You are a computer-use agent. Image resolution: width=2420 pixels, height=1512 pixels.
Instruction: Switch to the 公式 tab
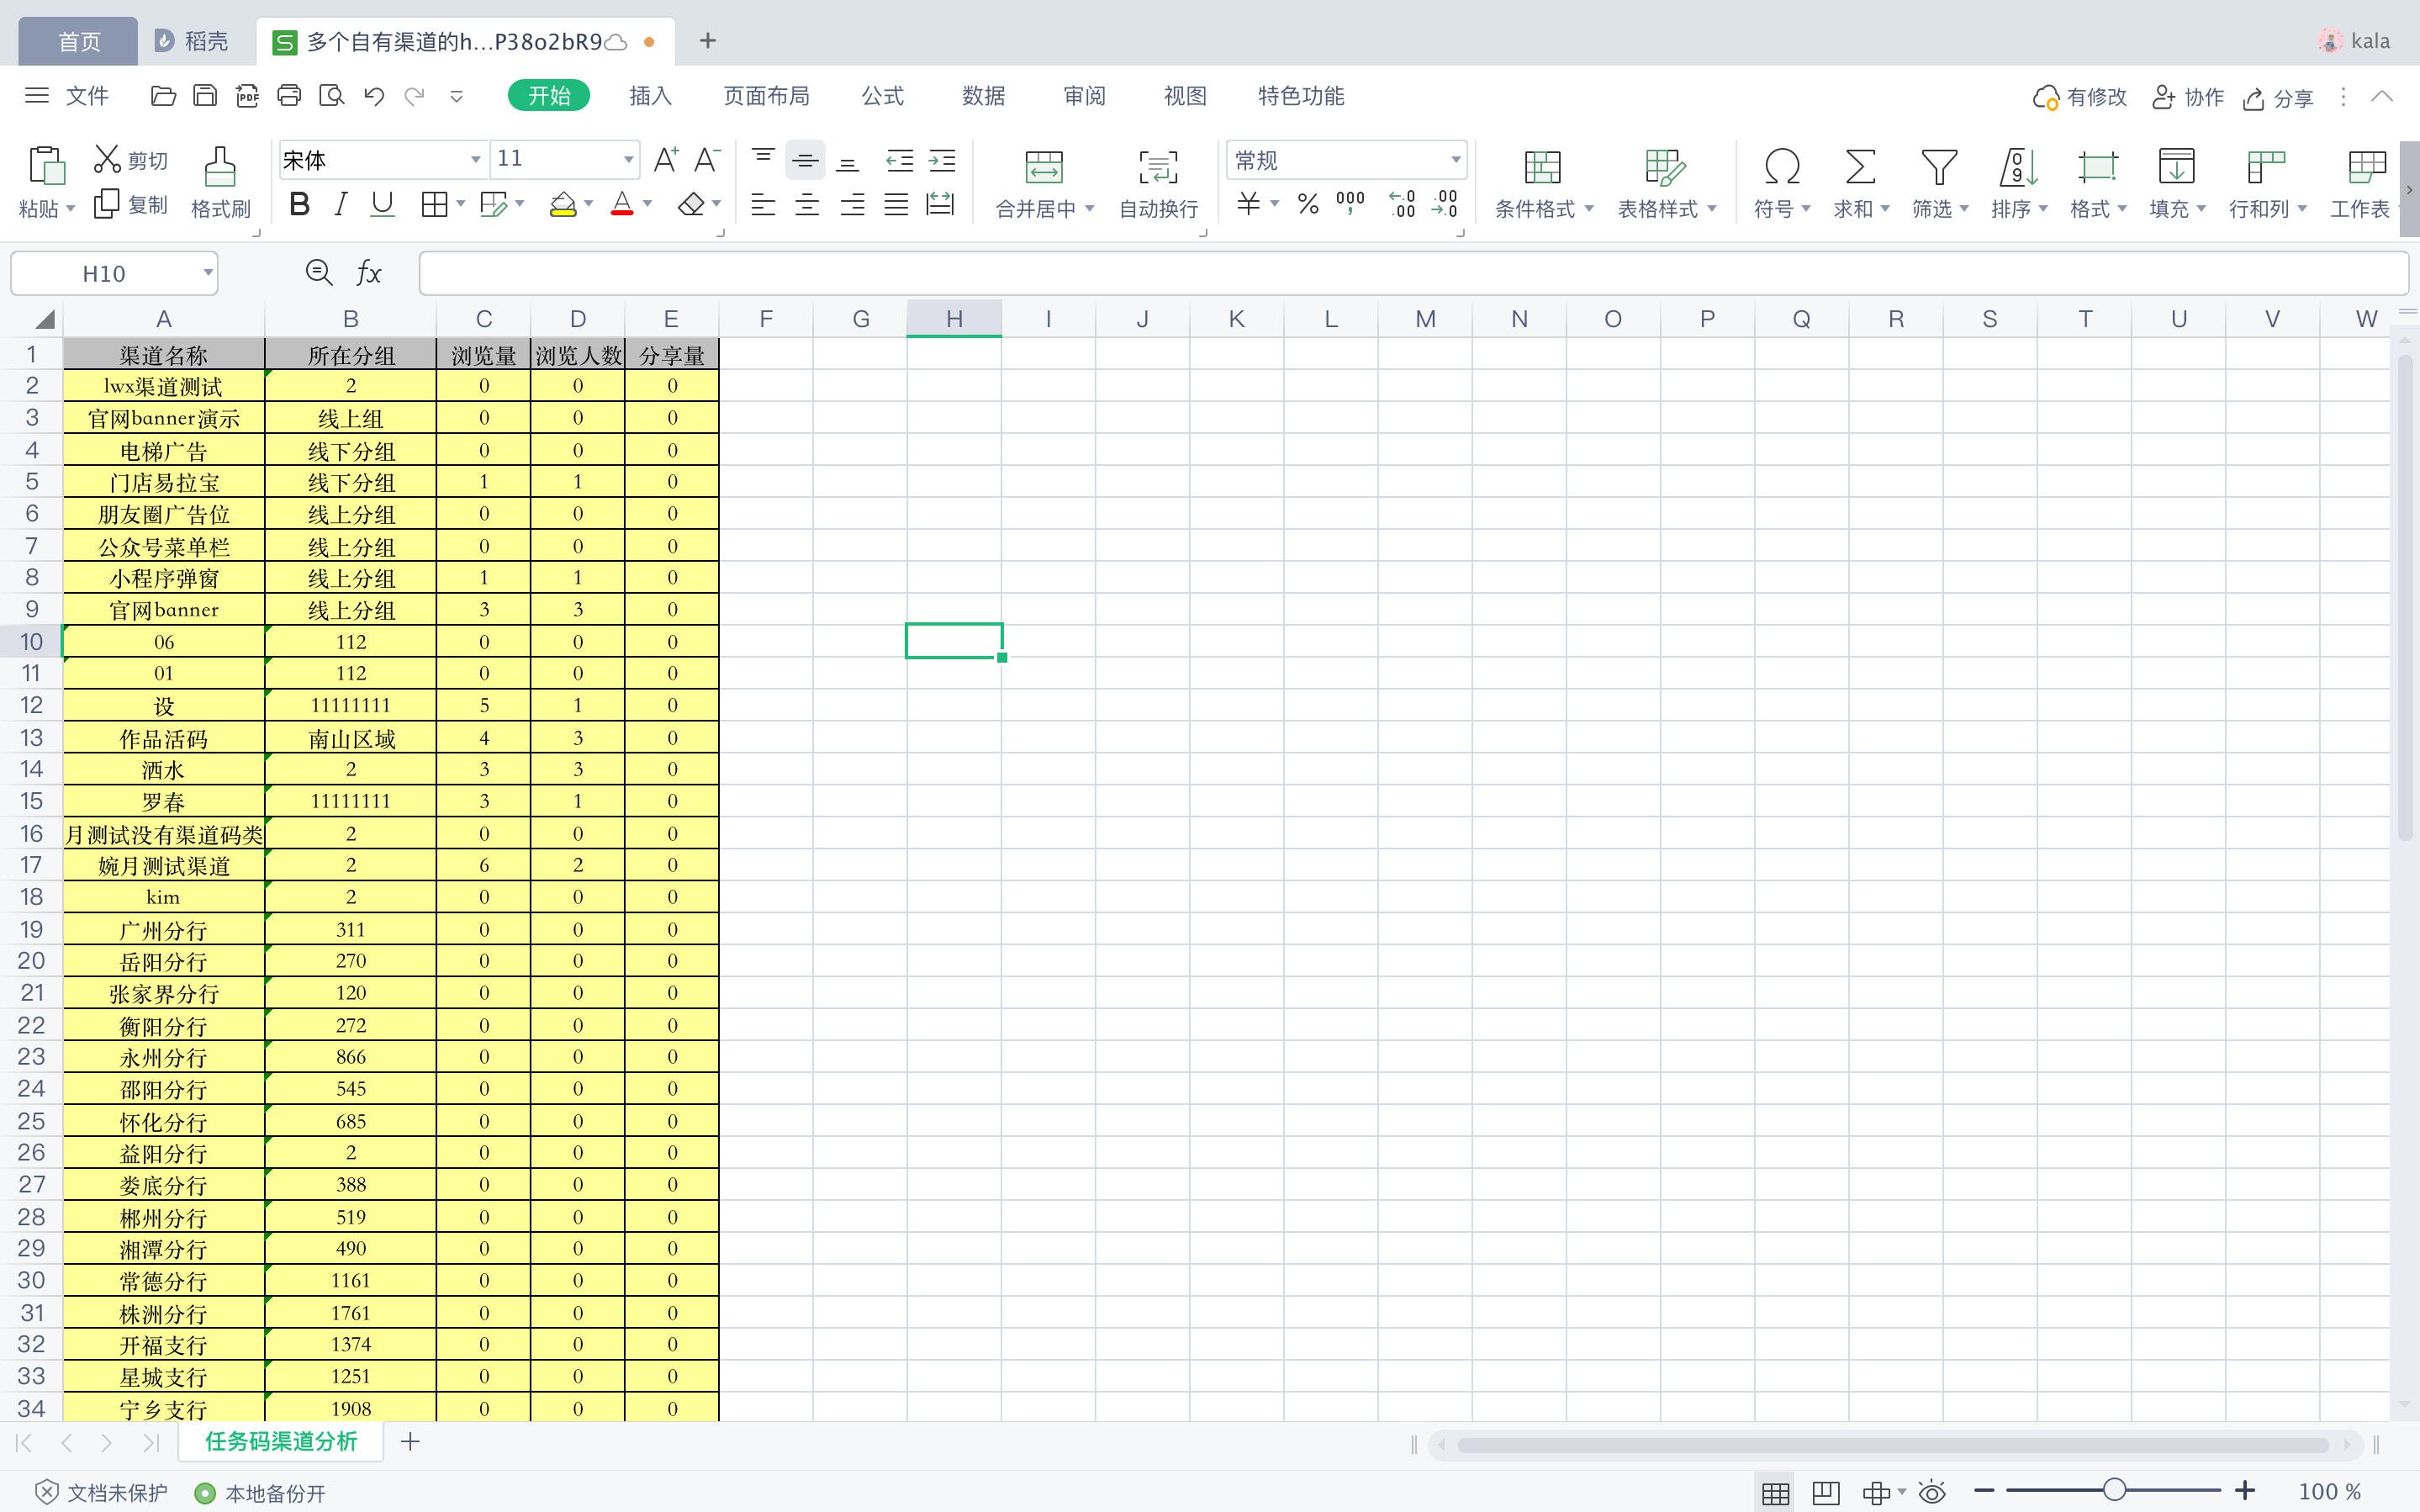883,96
